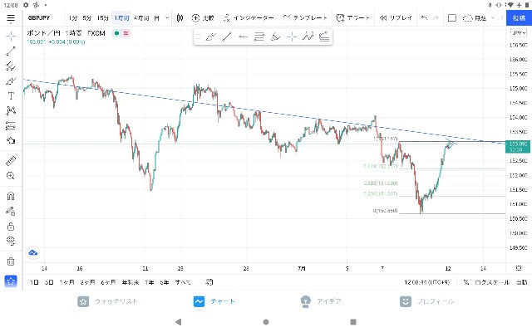The image size is (532, 332).
Task: Set date range to 6ヶ月
Action: pyautogui.click(x=108, y=282)
